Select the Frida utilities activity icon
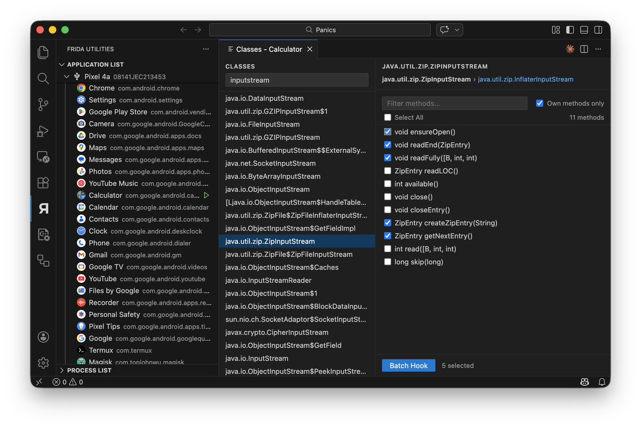 (x=43, y=208)
